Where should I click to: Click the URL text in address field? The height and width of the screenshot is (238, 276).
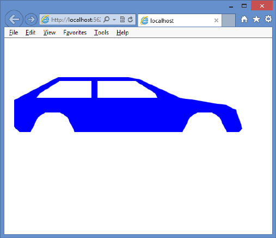coord(76,20)
